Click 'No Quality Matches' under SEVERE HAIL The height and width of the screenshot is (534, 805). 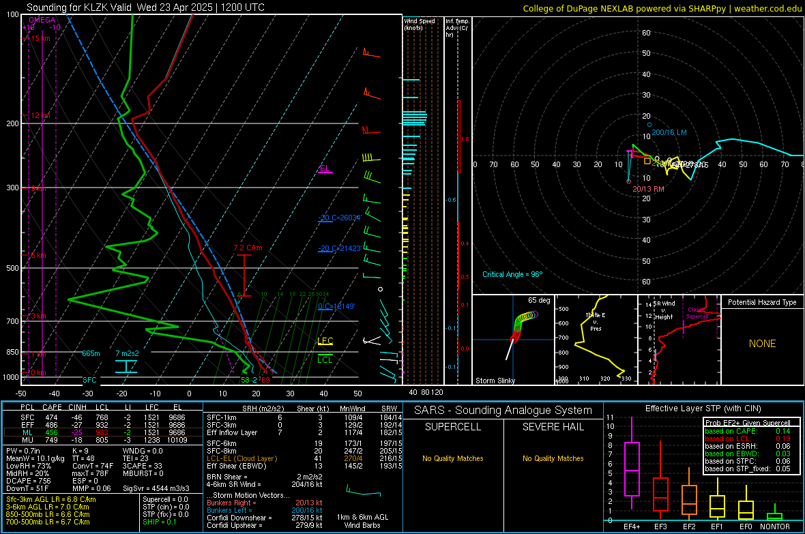pos(553,458)
